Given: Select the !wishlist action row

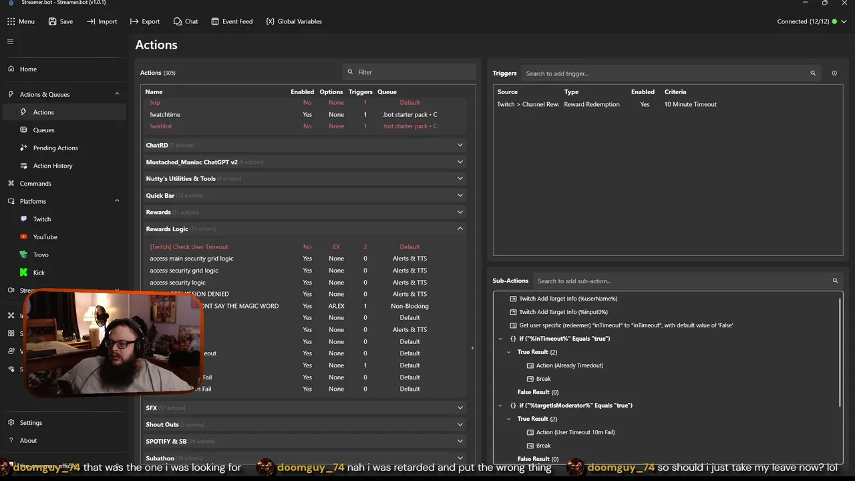Looking at the screenshot, I should click(305, 126).
